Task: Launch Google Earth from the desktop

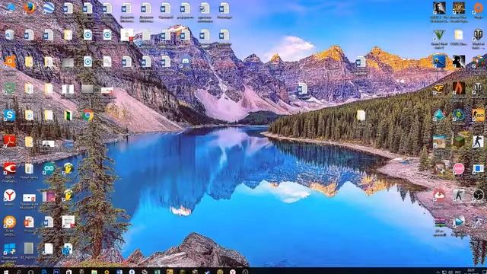Action: (x=49, y=8)
